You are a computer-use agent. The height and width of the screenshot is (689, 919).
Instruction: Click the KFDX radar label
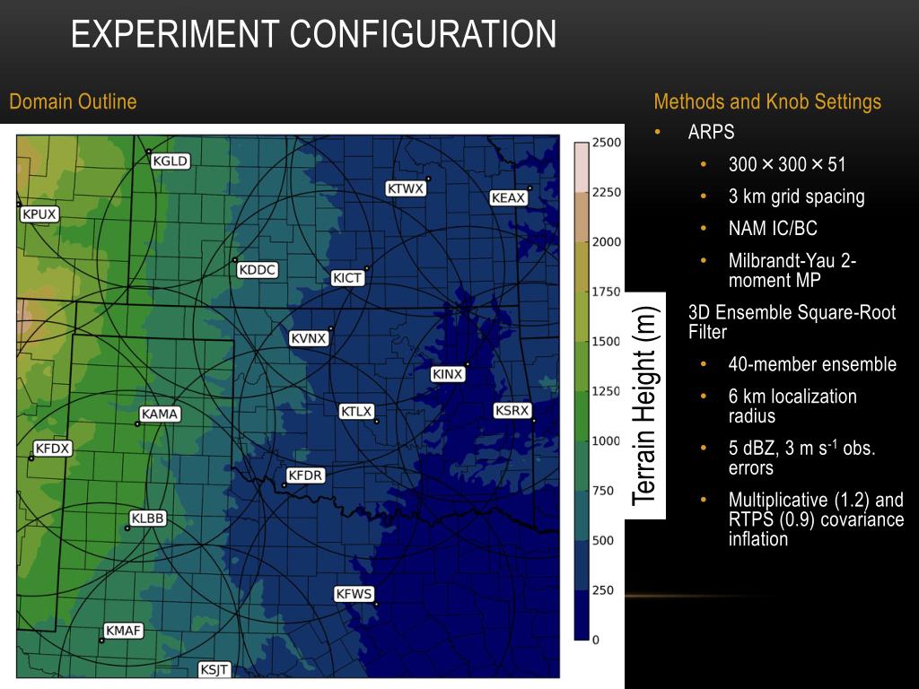(x=53, y=449)
